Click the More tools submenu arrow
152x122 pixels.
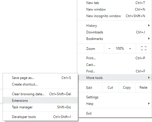149,78
